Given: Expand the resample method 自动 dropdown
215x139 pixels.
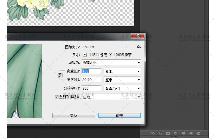Looking at the screenshot, I should pos(111,97).
